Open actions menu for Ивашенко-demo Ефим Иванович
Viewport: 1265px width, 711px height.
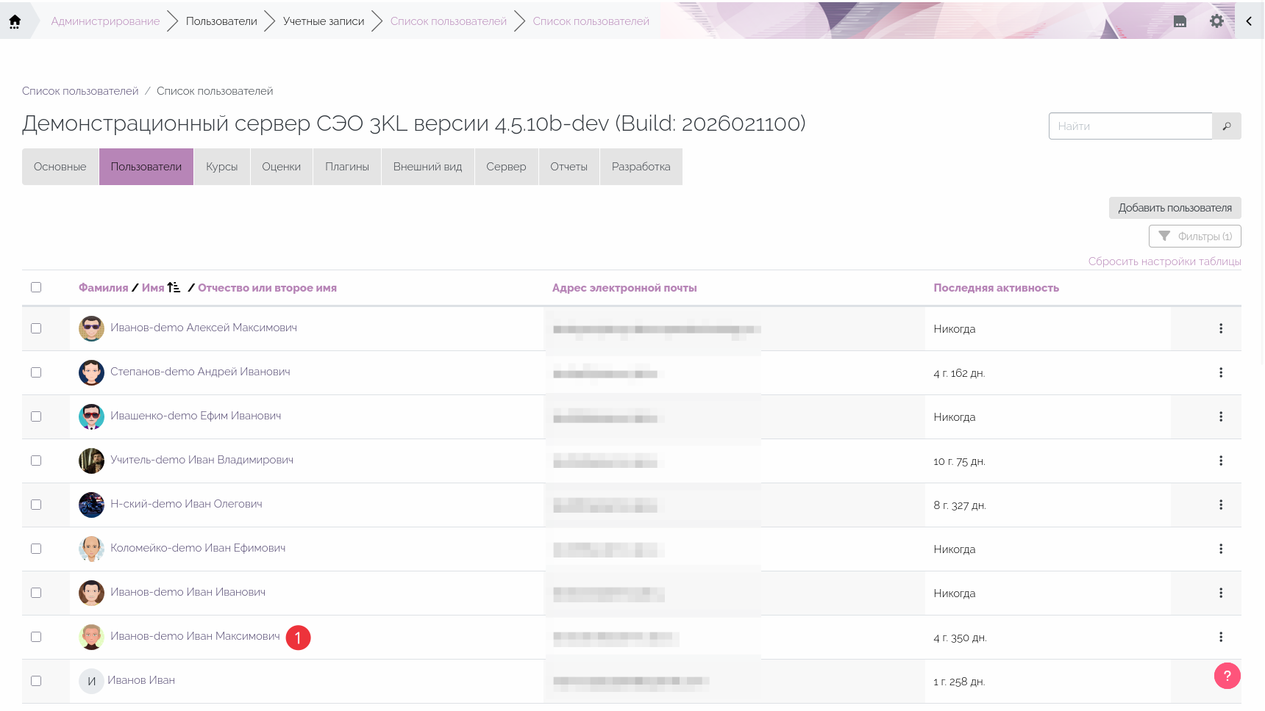(1220, 416)
